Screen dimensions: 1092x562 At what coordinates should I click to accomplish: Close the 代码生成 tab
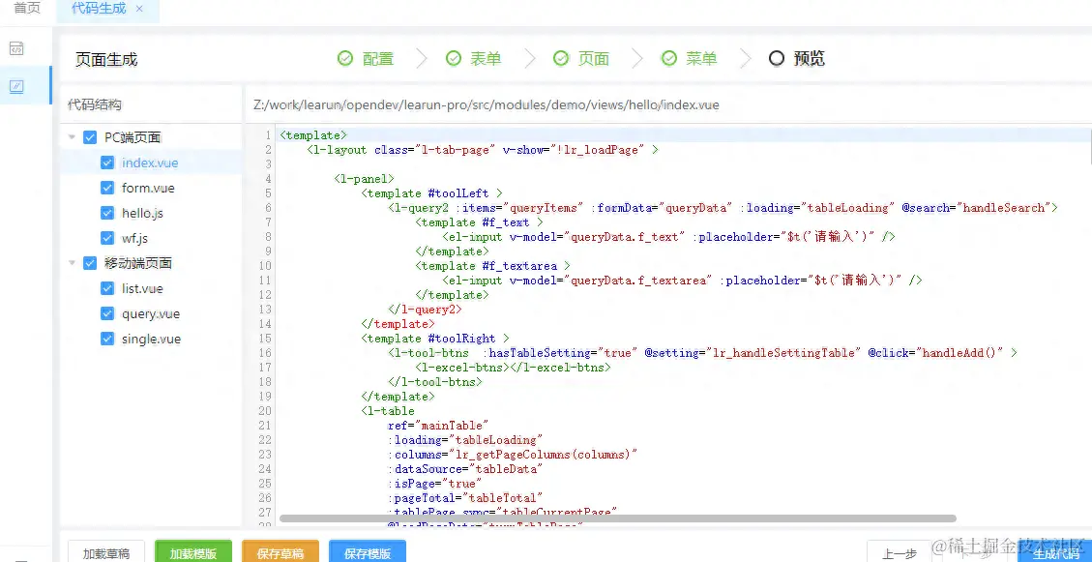(x=139, y=9)
